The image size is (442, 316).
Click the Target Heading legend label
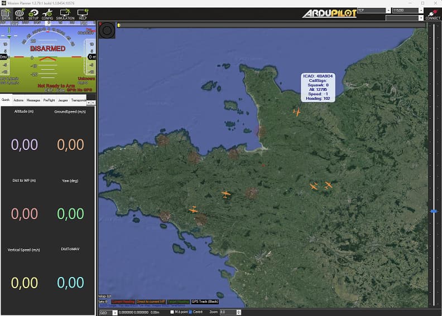click(178, 302)
